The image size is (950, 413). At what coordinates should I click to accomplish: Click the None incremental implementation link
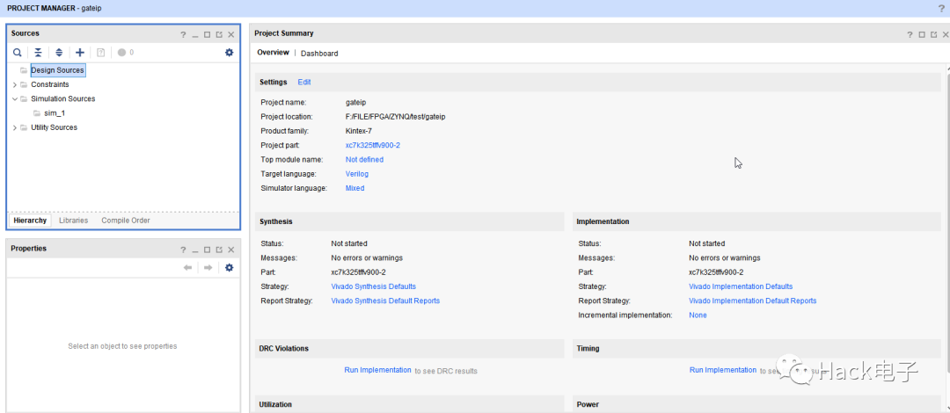tap(698, 315)
